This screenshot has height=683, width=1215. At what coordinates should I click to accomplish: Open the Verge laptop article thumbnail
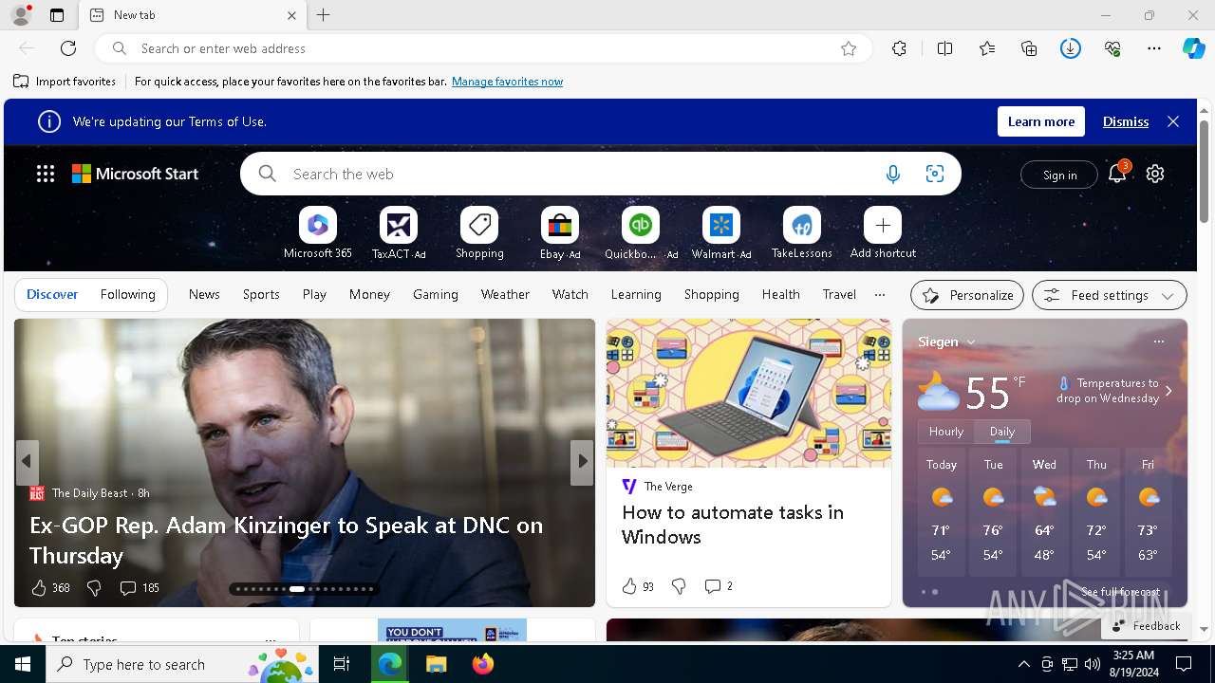click(749, 393)
